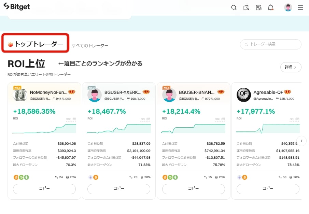Screen dimensions: 309x214
Task: Click coin icons on BGUSER-BNAN card
Action: 170,177
